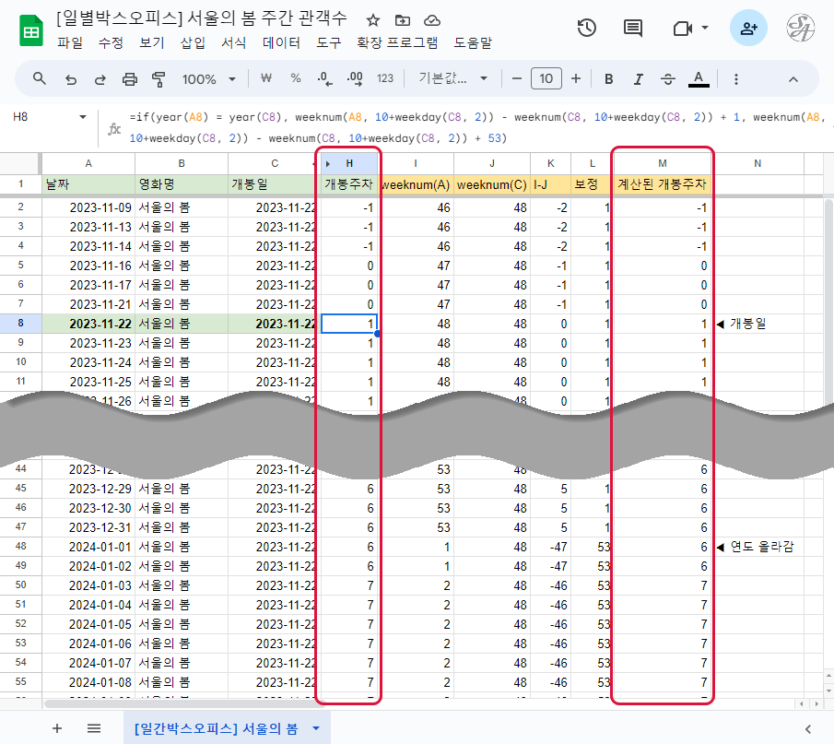Viewport: 834px width, 744px height.
Task: Open version history clock icon
Action: pyautogui.click(x=586, y=29)
